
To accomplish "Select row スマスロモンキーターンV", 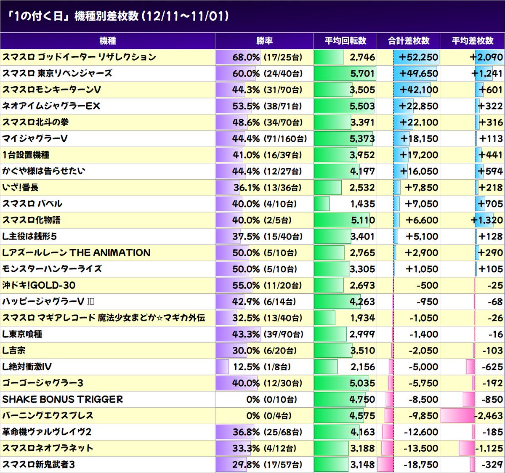I will (x=252, y=90).
